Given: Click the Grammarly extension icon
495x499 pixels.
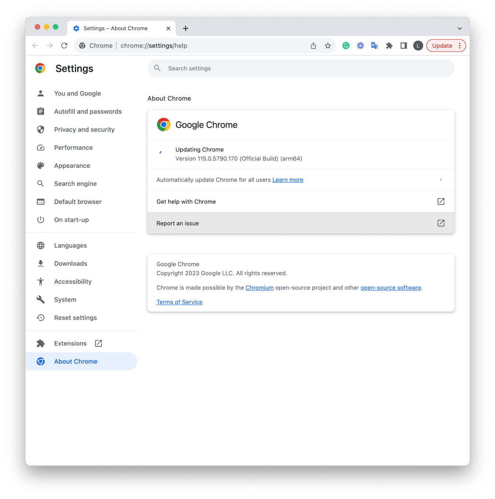Looking at the screenshot, I should click(x=346, y=45).
